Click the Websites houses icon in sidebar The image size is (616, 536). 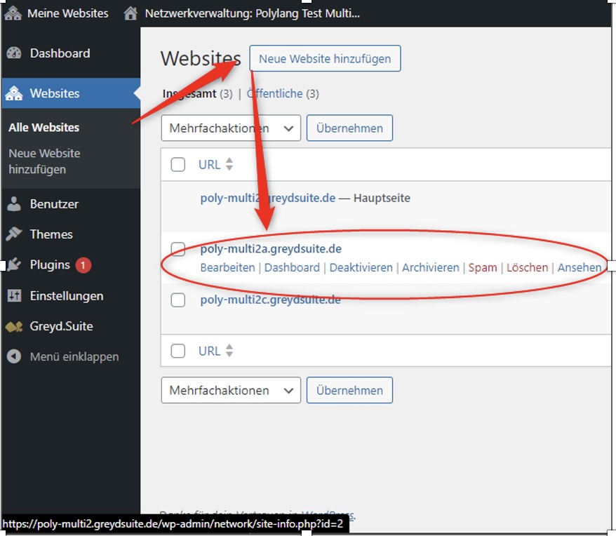(14, 93)
